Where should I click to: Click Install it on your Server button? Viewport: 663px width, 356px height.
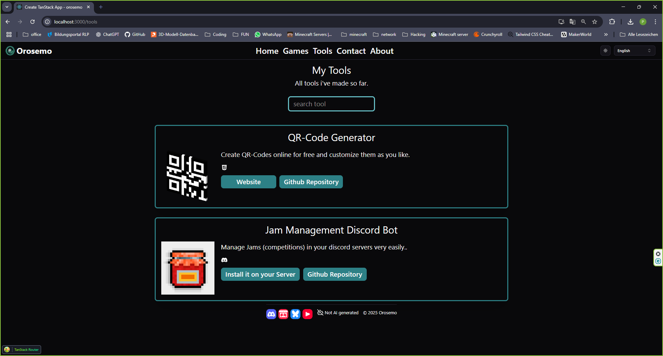tap(260, 274)
